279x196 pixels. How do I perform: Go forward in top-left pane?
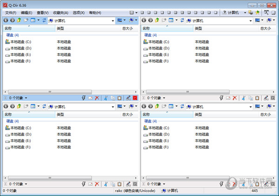tap(12, 20)
